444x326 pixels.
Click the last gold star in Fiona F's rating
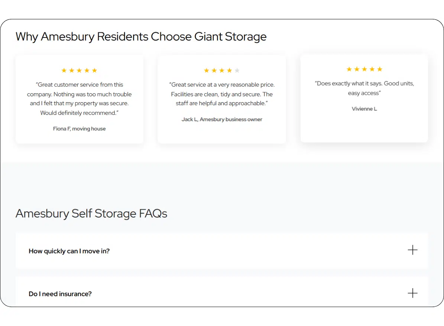(94, 71)
